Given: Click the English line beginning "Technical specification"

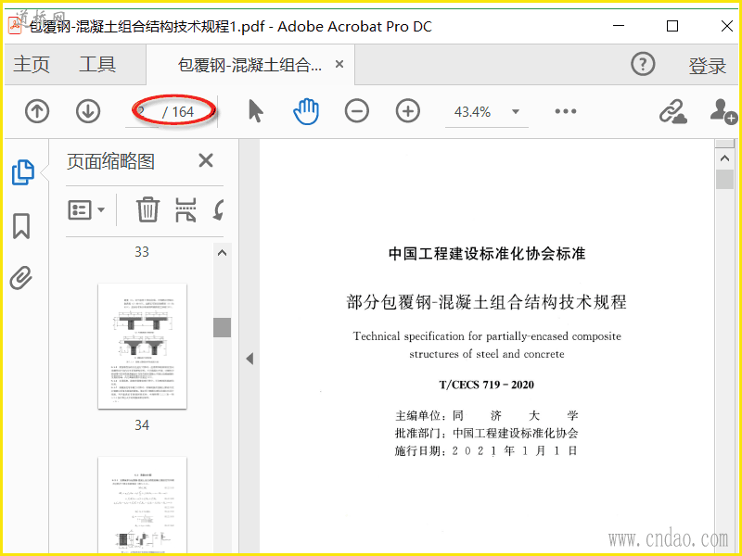Looking at the screenshot, I should 487,336.
